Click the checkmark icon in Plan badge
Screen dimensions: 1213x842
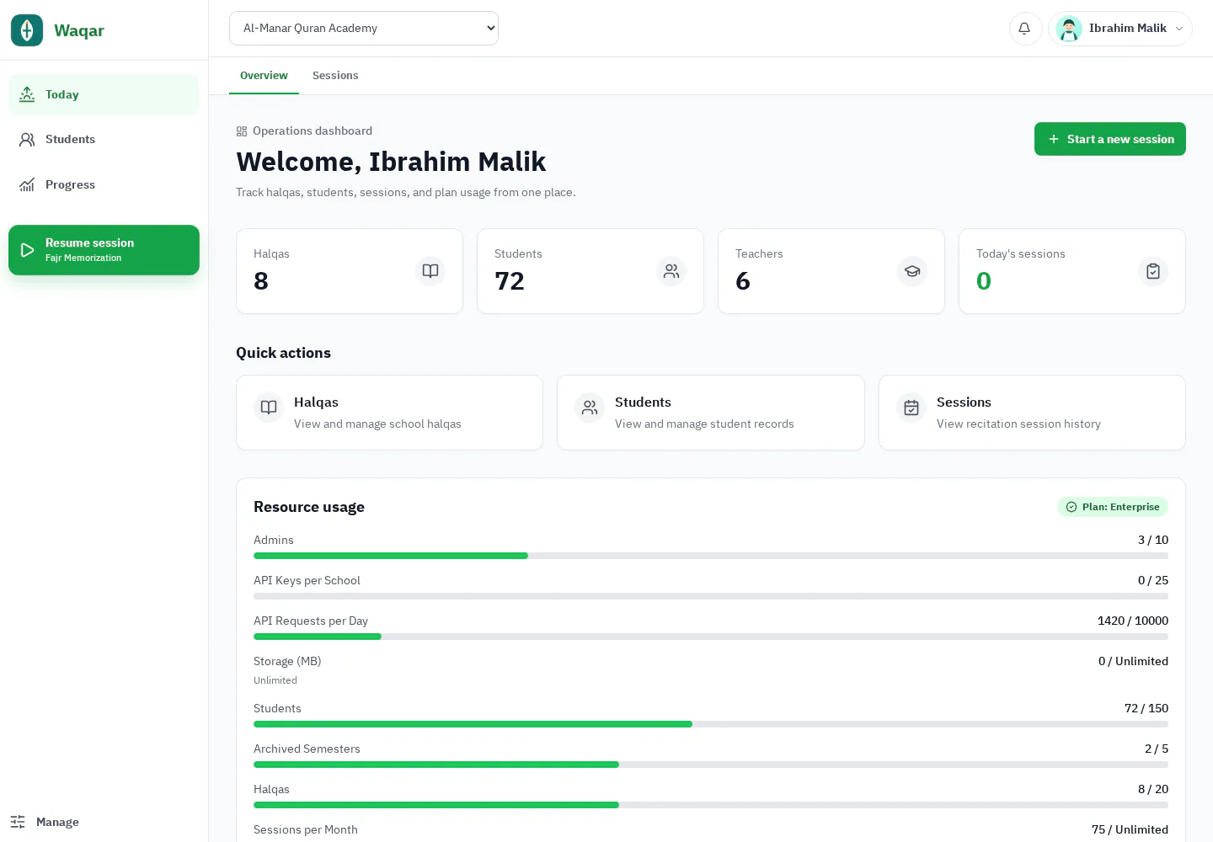[1071, 507]
